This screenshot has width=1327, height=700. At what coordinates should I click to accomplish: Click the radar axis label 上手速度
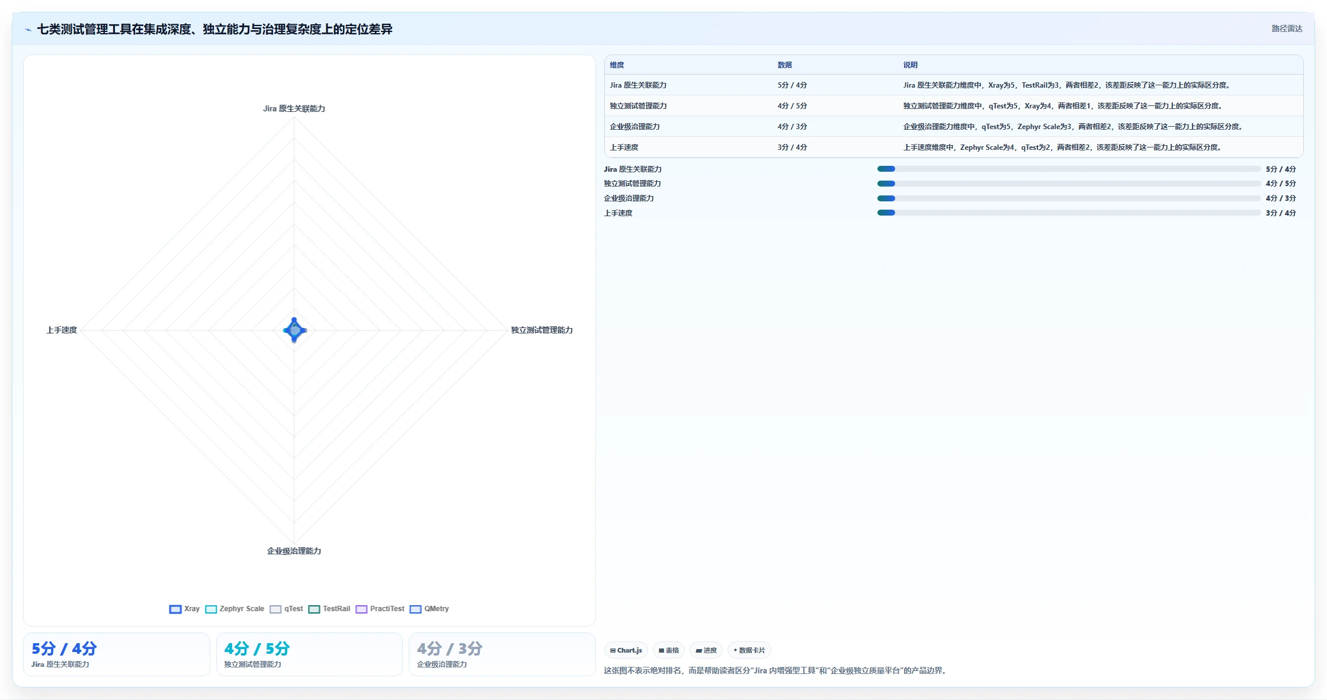tap(62, 330)
